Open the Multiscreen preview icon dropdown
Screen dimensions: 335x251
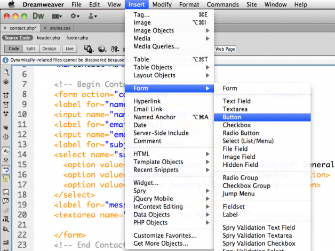[x=89, y=49]
